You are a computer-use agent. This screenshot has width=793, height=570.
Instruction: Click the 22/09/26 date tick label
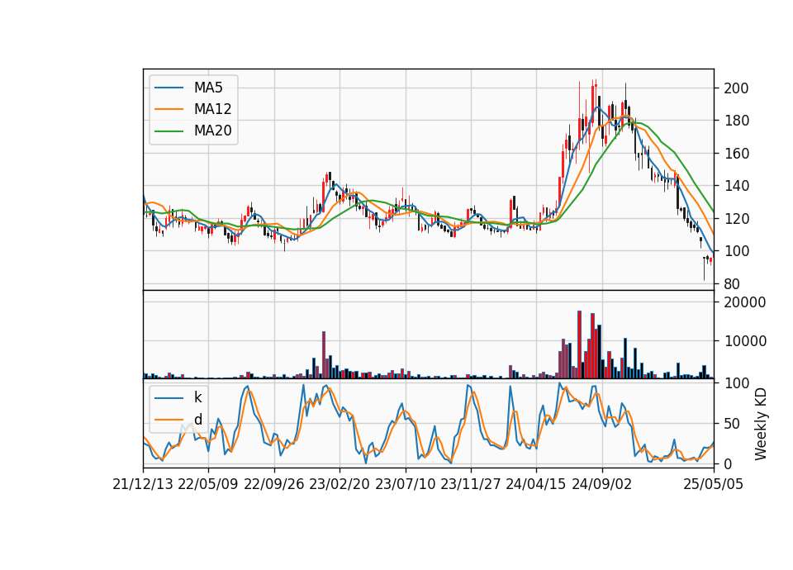tap(273, 484)
